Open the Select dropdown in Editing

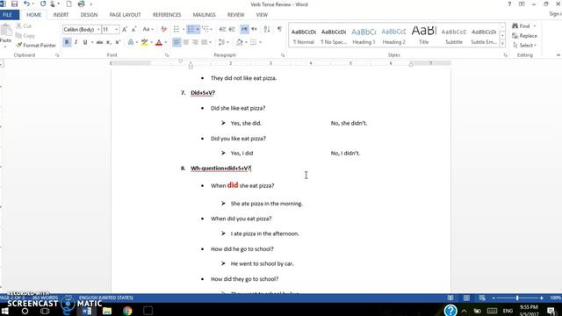coord(525,46)
